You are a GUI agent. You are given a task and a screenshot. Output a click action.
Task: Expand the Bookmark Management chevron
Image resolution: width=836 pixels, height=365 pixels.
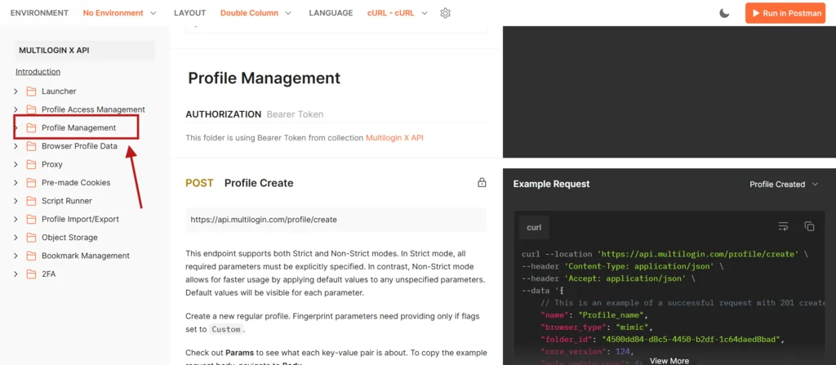[16, 256]
